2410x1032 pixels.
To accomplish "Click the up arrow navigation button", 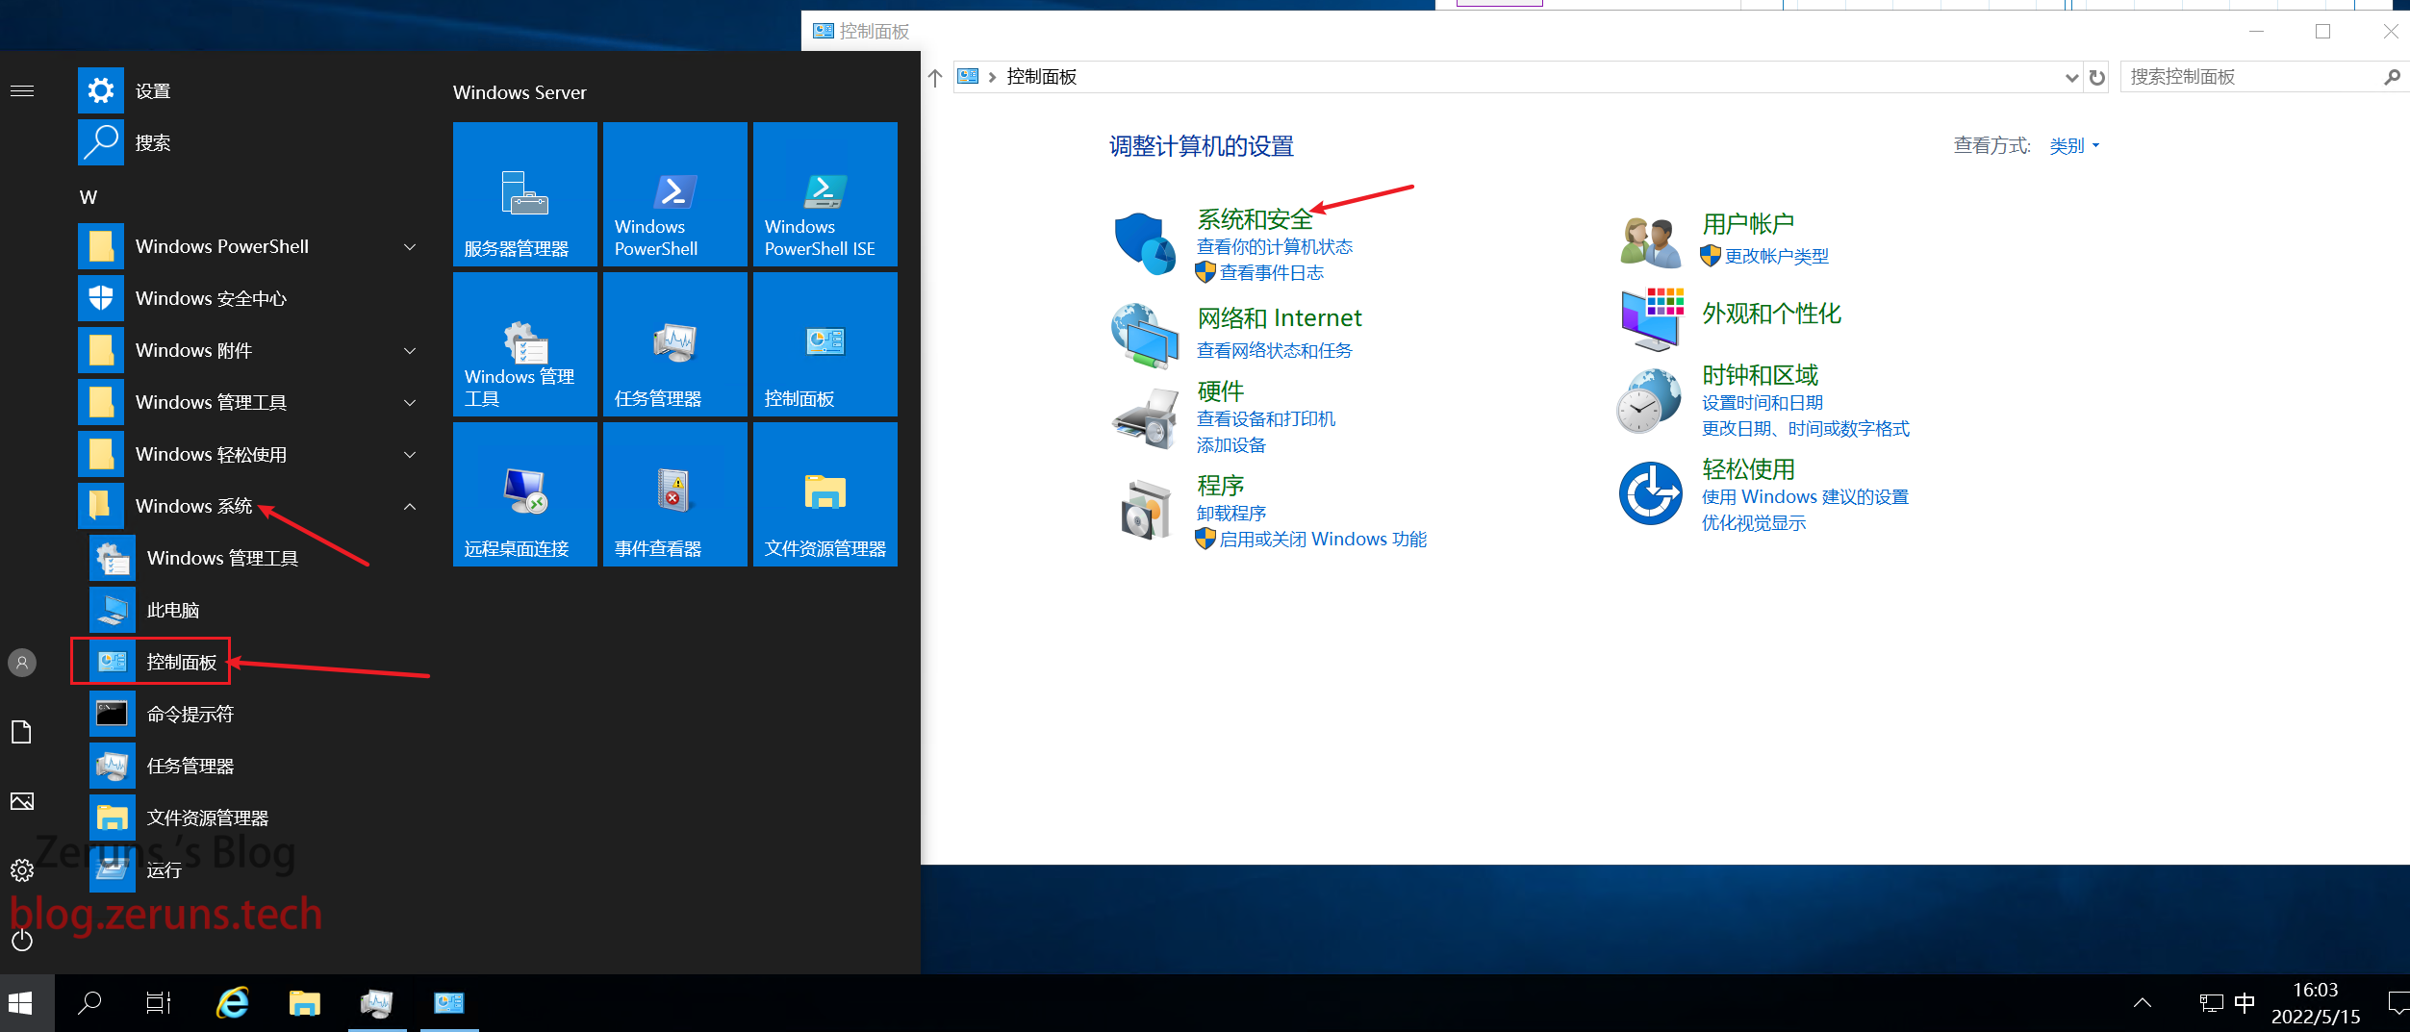I will (x=935, y=78).
